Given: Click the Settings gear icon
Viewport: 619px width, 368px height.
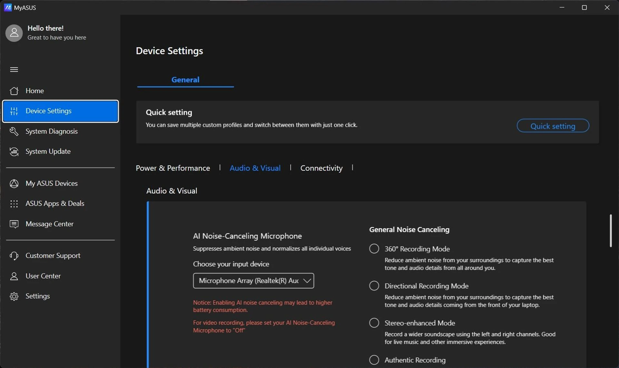Looking at the screenshot, I should point(14,296).
